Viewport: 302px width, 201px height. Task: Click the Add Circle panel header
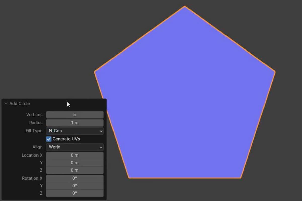point(20,104)
